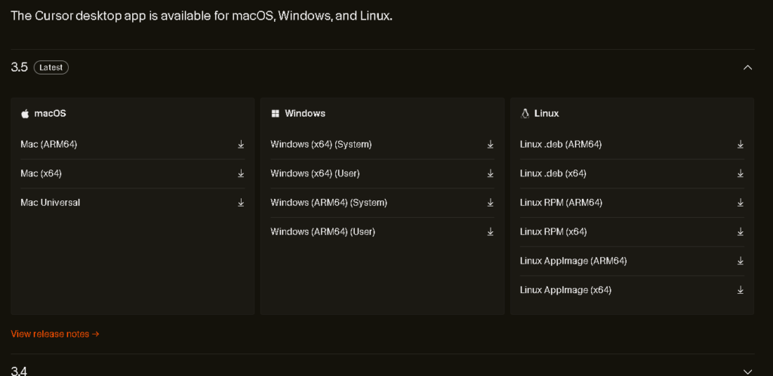This screenshot has height=376, width=773.
Task: Click the download icon for Mac (ARM64)
Action: 241,144
